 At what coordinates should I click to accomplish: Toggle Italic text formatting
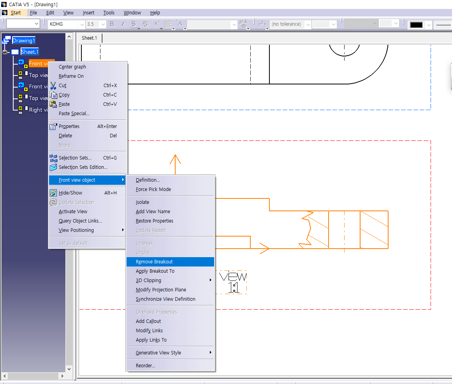coord(123,24)
